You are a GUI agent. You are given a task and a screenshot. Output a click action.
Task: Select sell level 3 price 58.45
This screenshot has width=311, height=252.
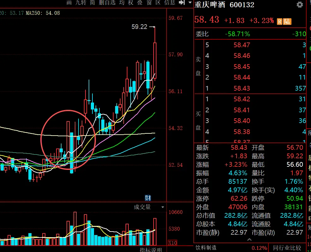pyautogui.click(x=242, y=67)
